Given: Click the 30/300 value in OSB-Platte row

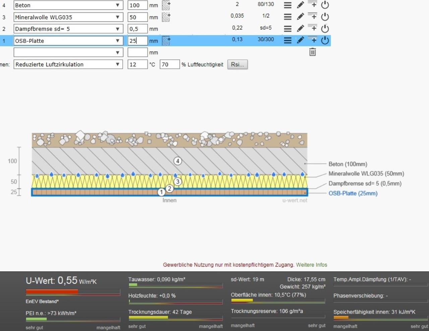Looking at the screenshot, I should [x=266, y=39].
